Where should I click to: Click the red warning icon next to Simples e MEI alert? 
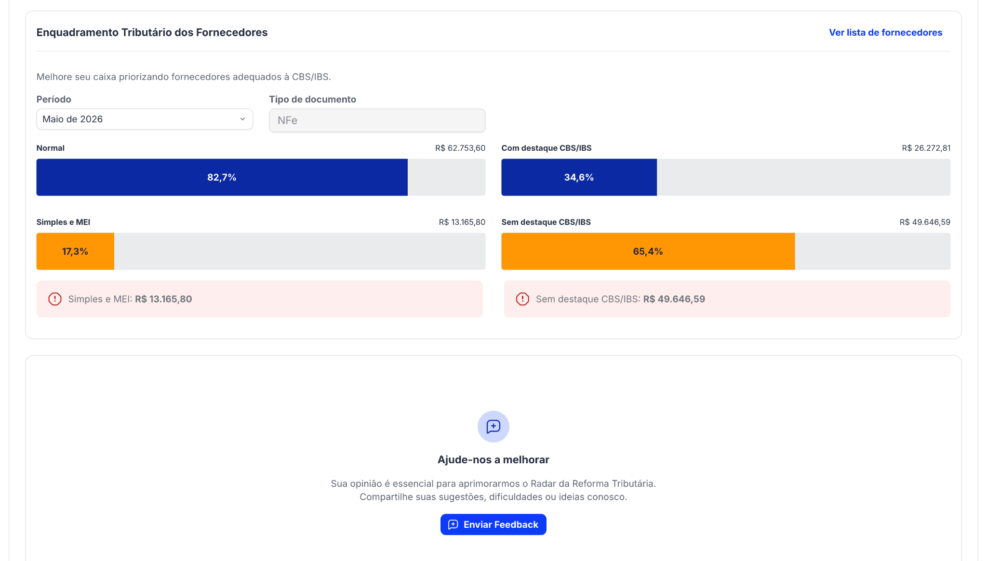55,299
